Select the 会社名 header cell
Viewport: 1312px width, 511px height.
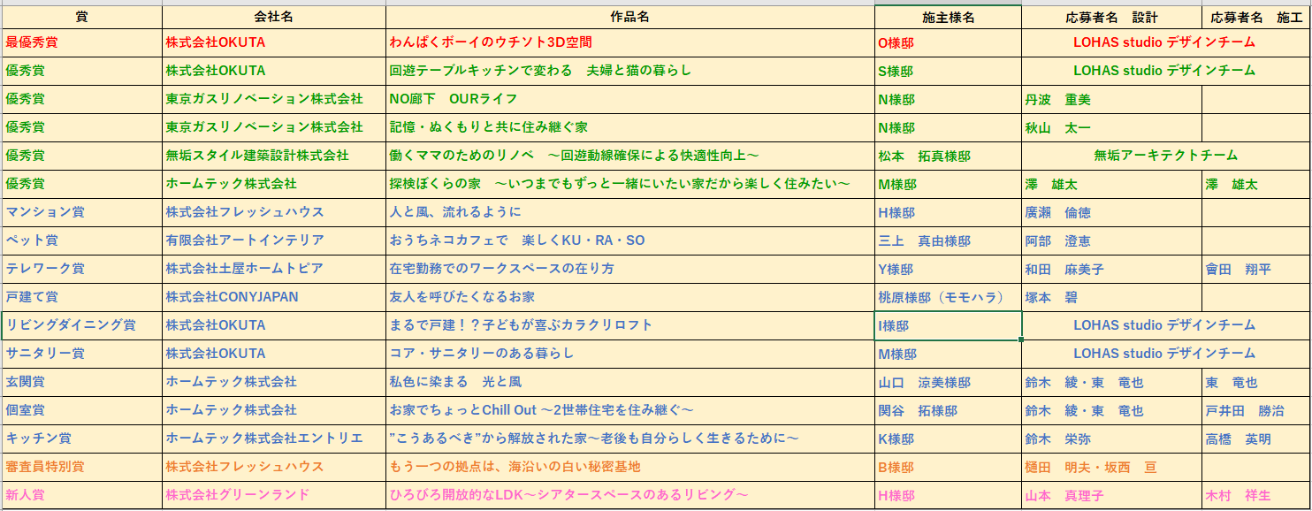(274, 17)
